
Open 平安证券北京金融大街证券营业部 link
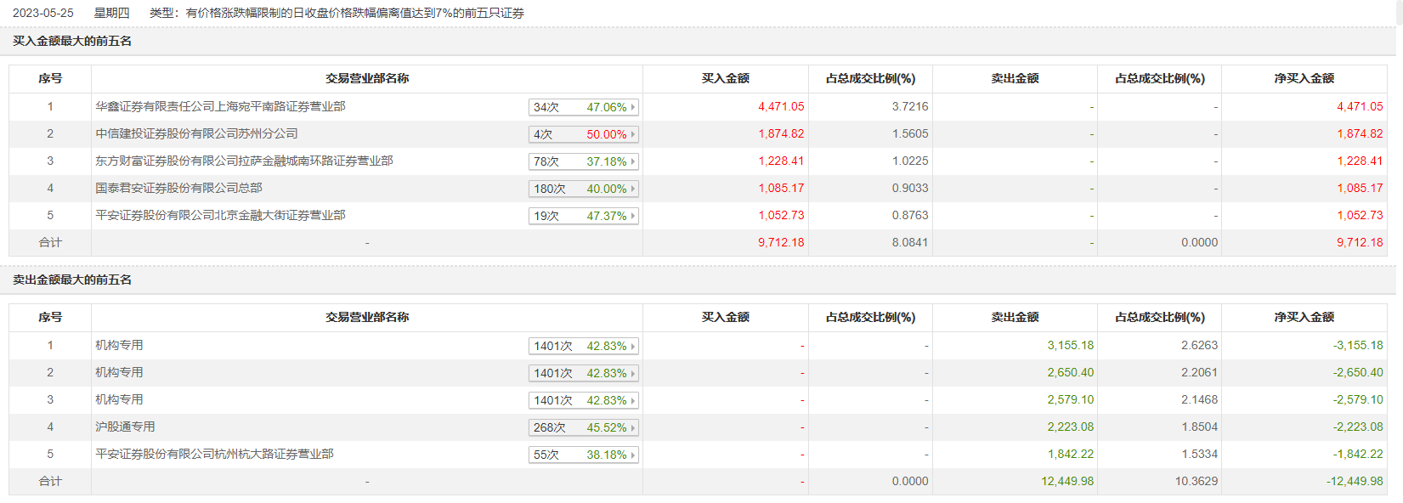tap(220, 215)
